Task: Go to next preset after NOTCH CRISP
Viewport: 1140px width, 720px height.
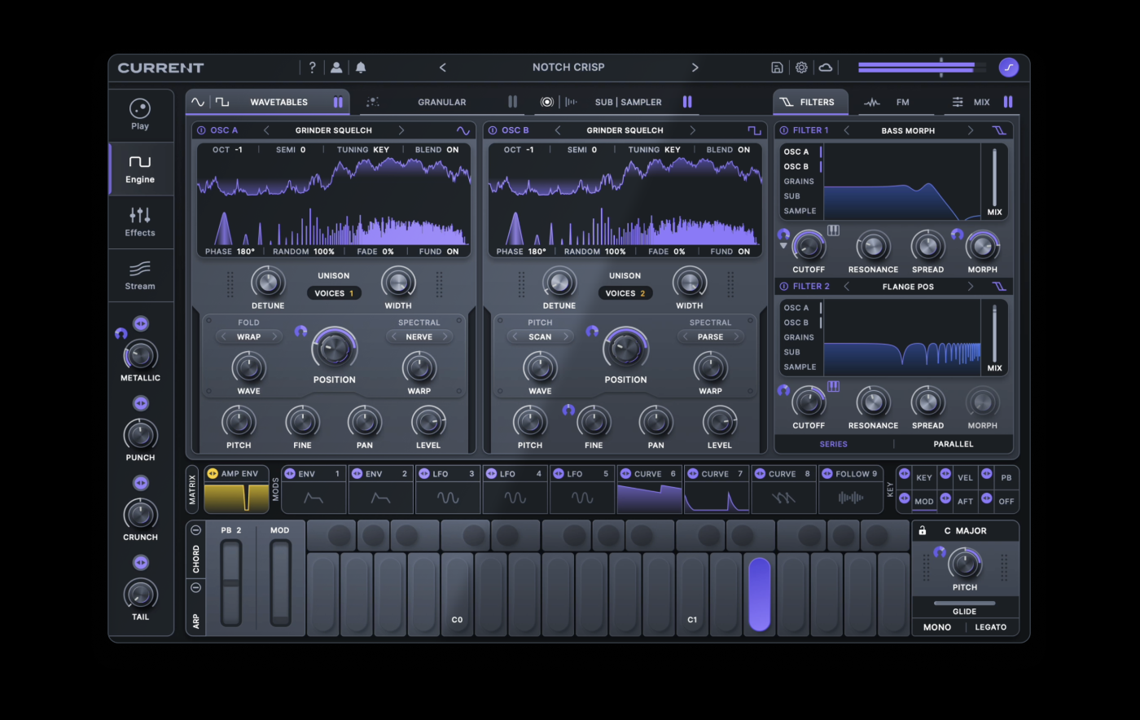Action: [x=695, y=68]
